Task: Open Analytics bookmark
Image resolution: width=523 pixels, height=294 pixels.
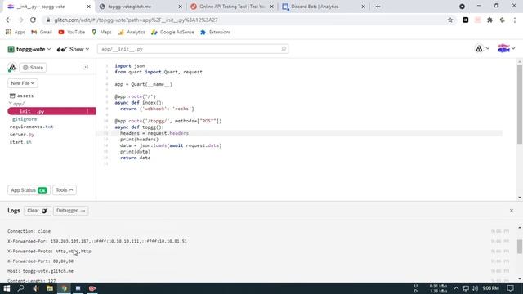Action: (132, 33)
